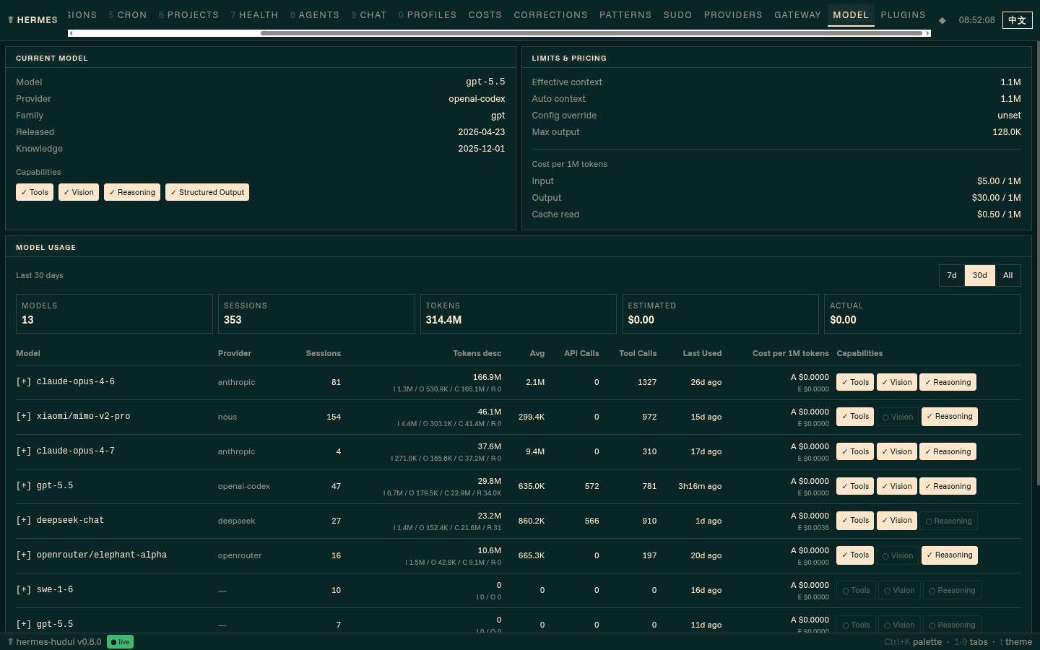Open the PROJECTS tab
Image resolution: width=1040 pixels, height=650 pixels.
[x=188, y=15]
